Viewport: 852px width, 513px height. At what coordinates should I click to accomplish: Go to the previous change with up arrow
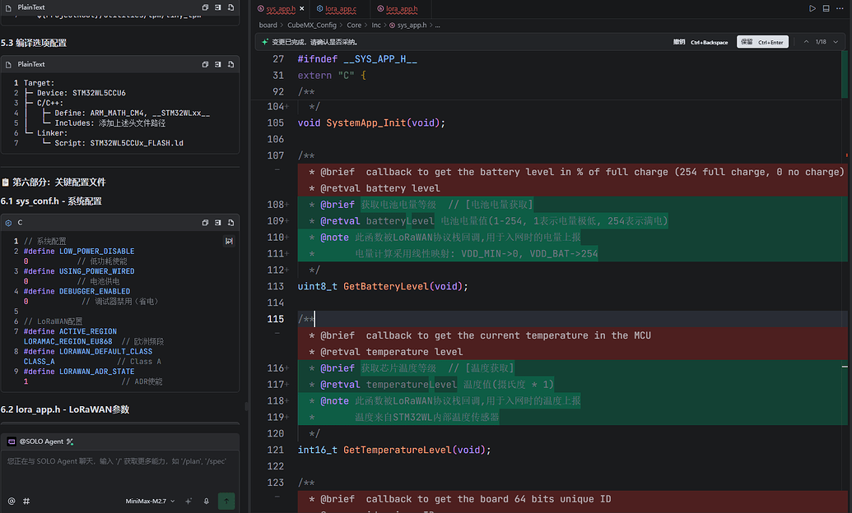point(807,42)
